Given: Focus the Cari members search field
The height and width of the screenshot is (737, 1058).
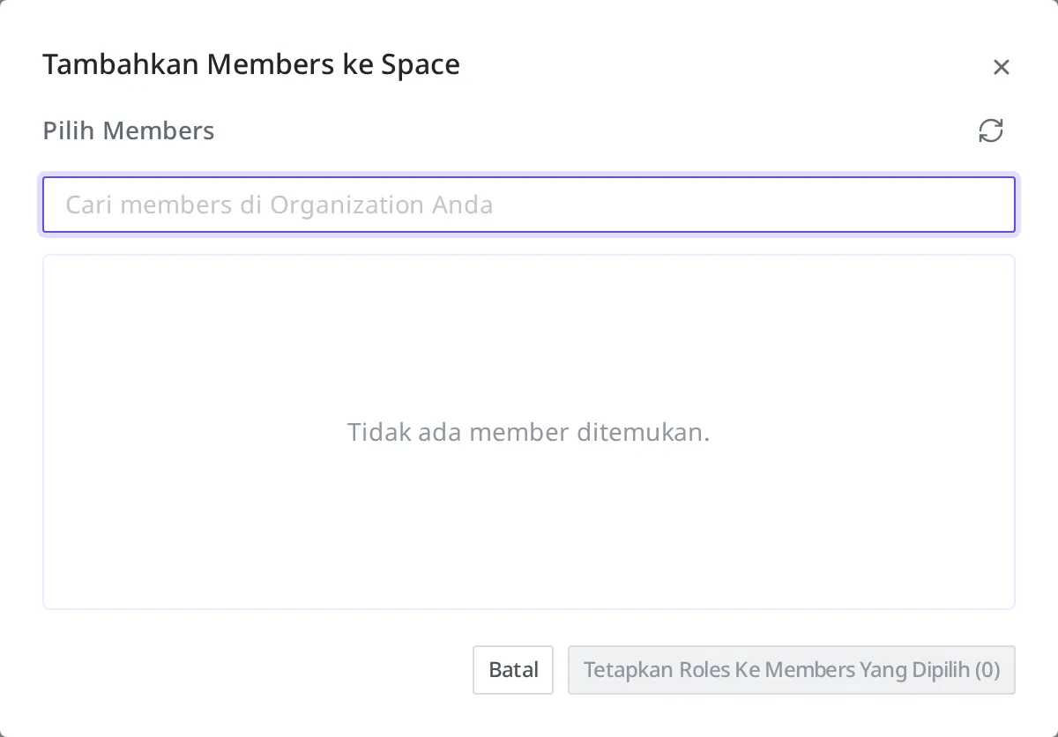Looking at the screenshot, I should (529, 205).
